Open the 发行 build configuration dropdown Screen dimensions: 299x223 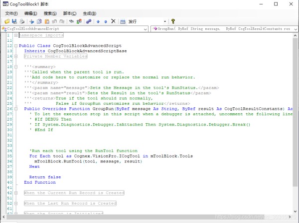point(165,21)
